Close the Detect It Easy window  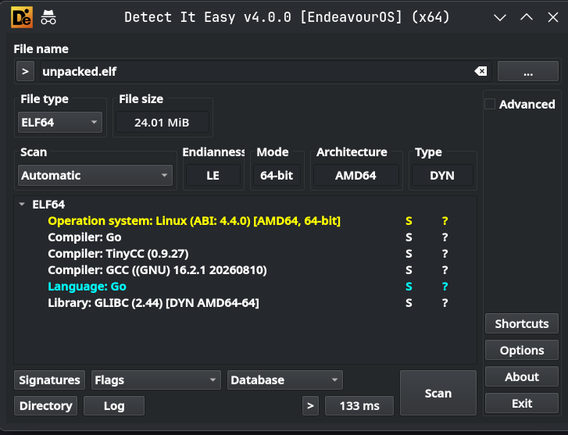tap(553, 17)
